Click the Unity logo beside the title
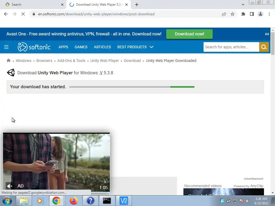The image size is (275, 206). (11, 72)
